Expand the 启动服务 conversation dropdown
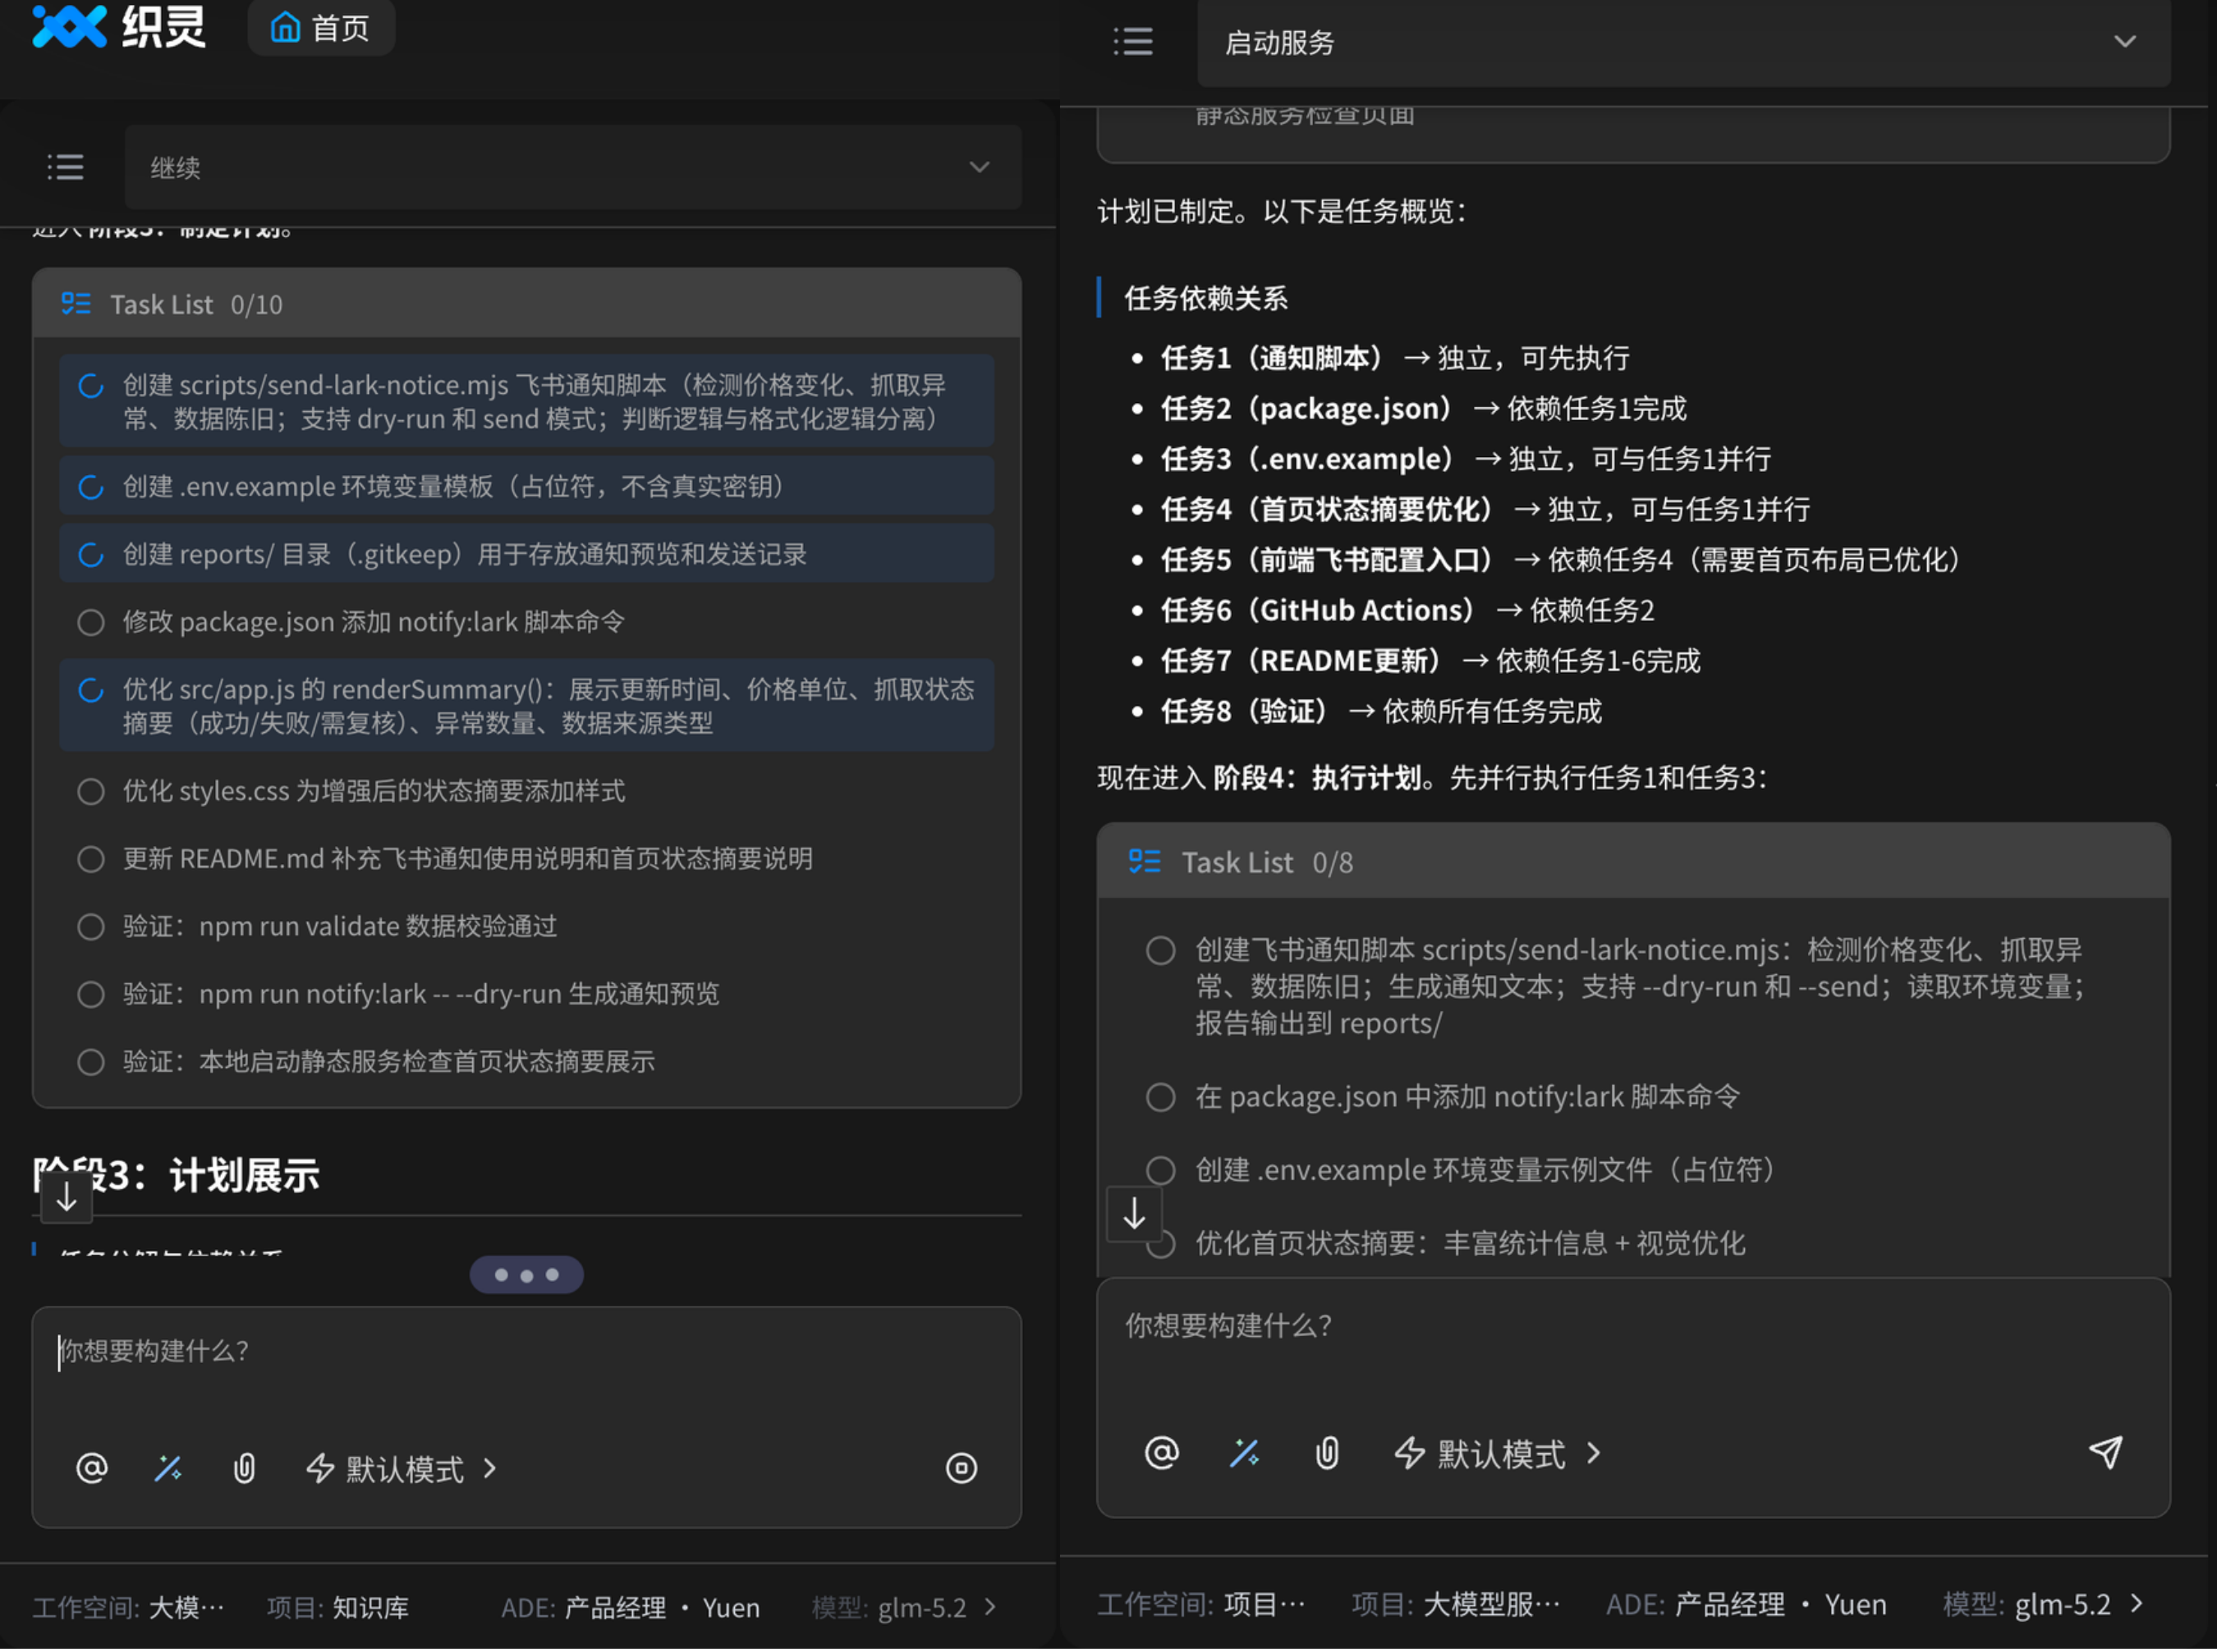 (1682, 42)
